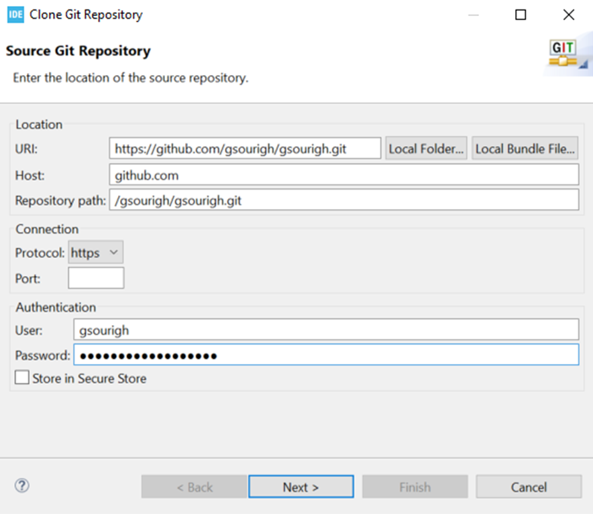Viewport: 593px width, 514px height.
Task: Click the help question mark icon
Action: pyautogui.click(x=22, y=486)
